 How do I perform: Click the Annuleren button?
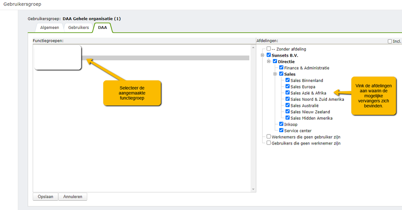pos(73,197)
